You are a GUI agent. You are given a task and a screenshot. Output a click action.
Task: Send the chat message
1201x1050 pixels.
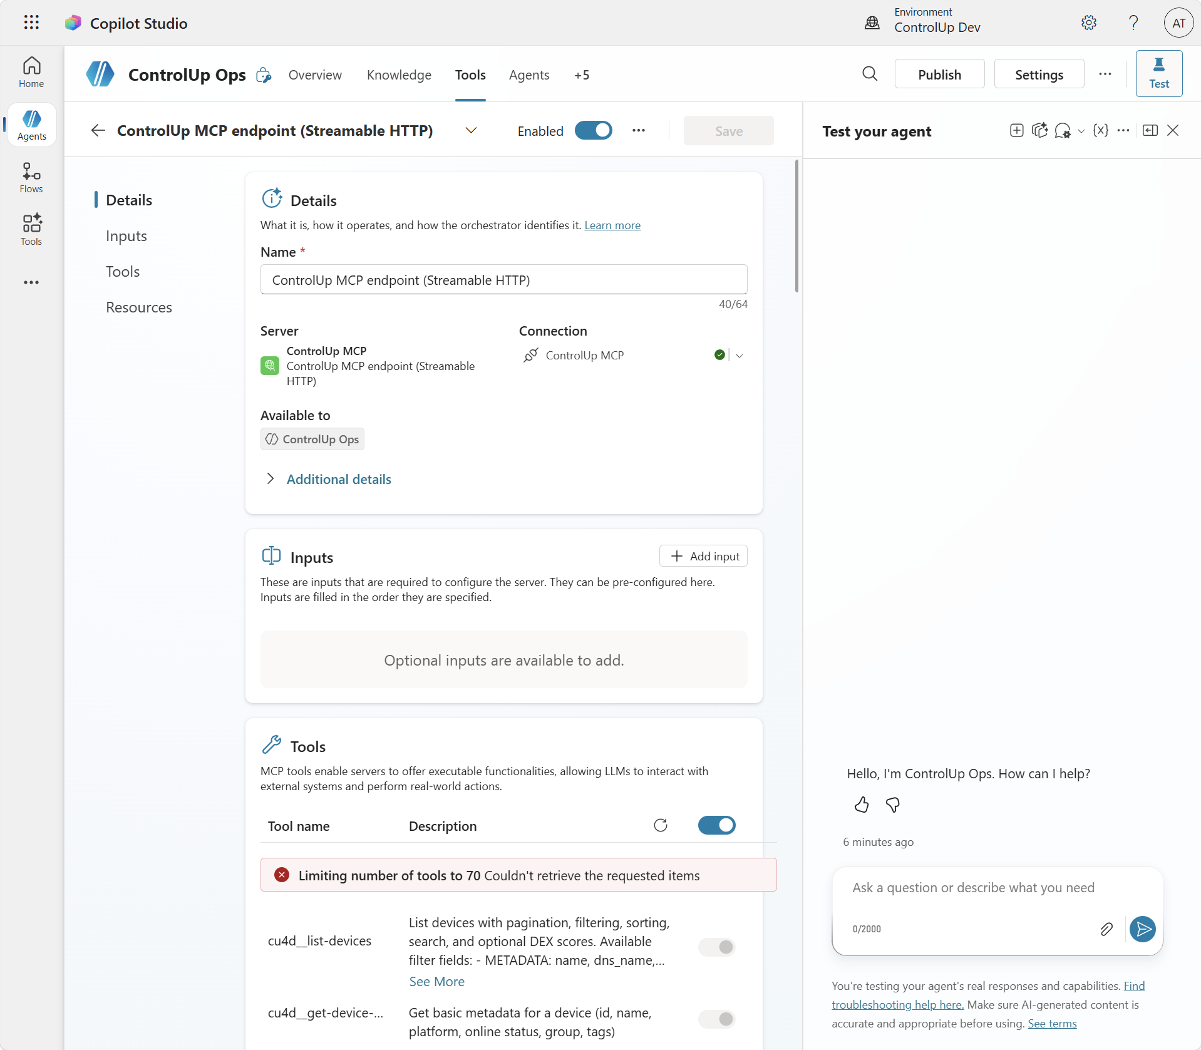[x=1143, y=929]
